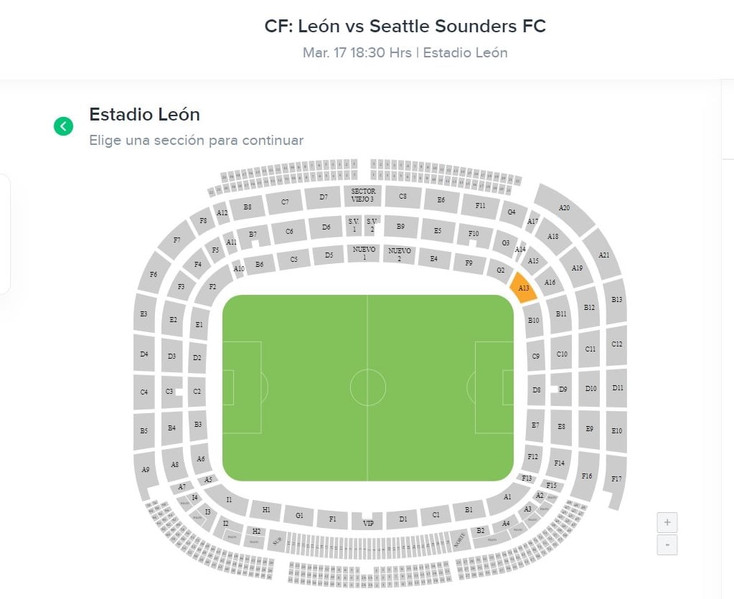This screenshot has height=599, width=734.
Task: Pick section A9 in lower left
Action: (146, 471)
